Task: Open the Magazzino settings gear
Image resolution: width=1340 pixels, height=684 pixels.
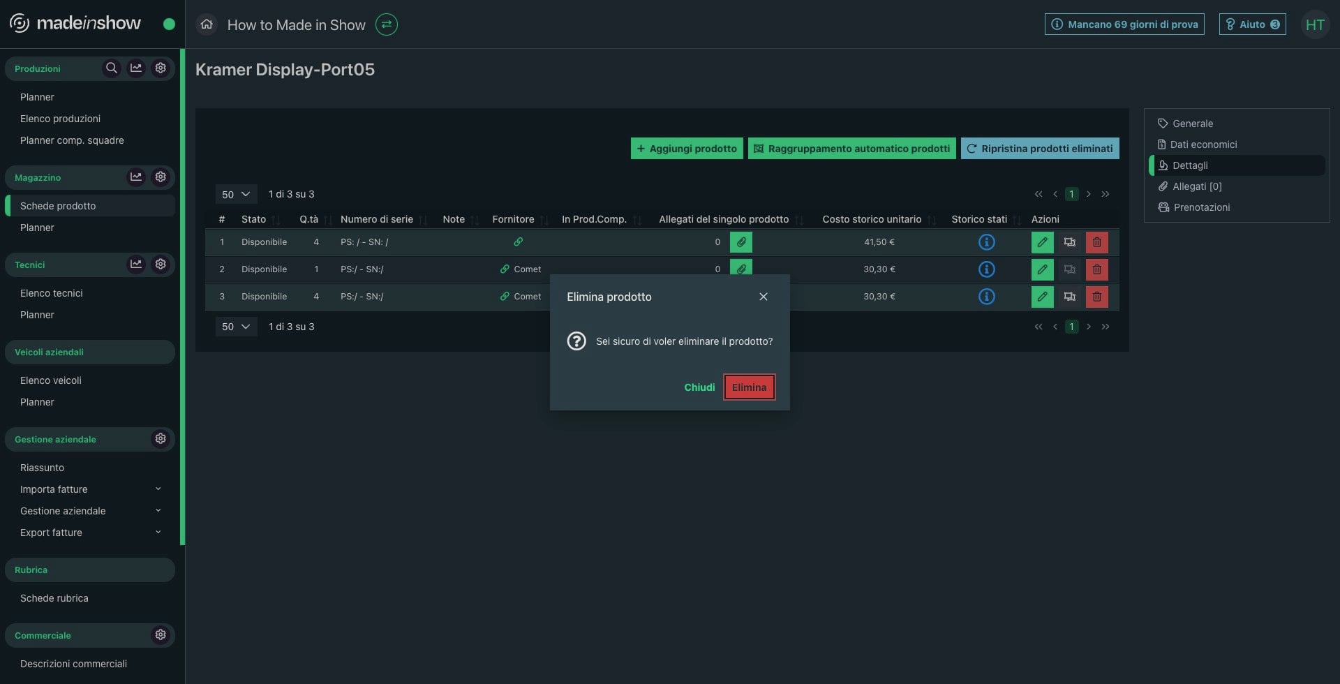Action: (161, 177)
